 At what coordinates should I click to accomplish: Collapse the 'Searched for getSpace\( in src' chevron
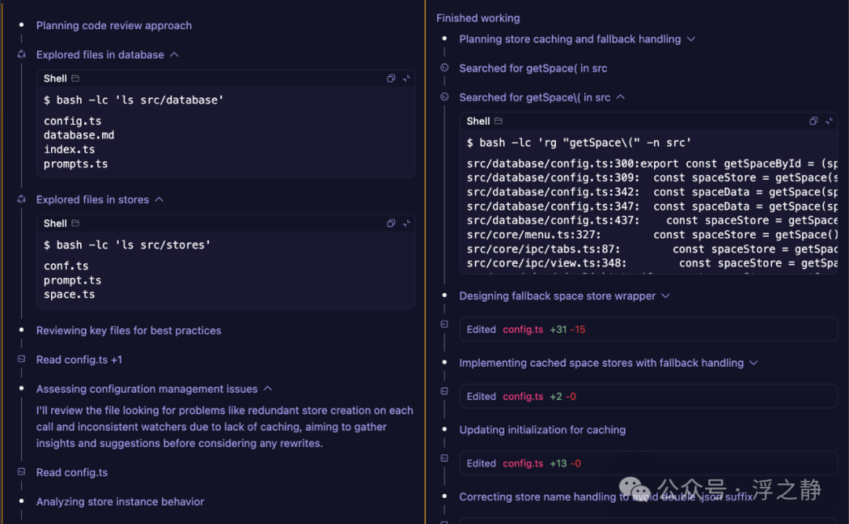620,97
